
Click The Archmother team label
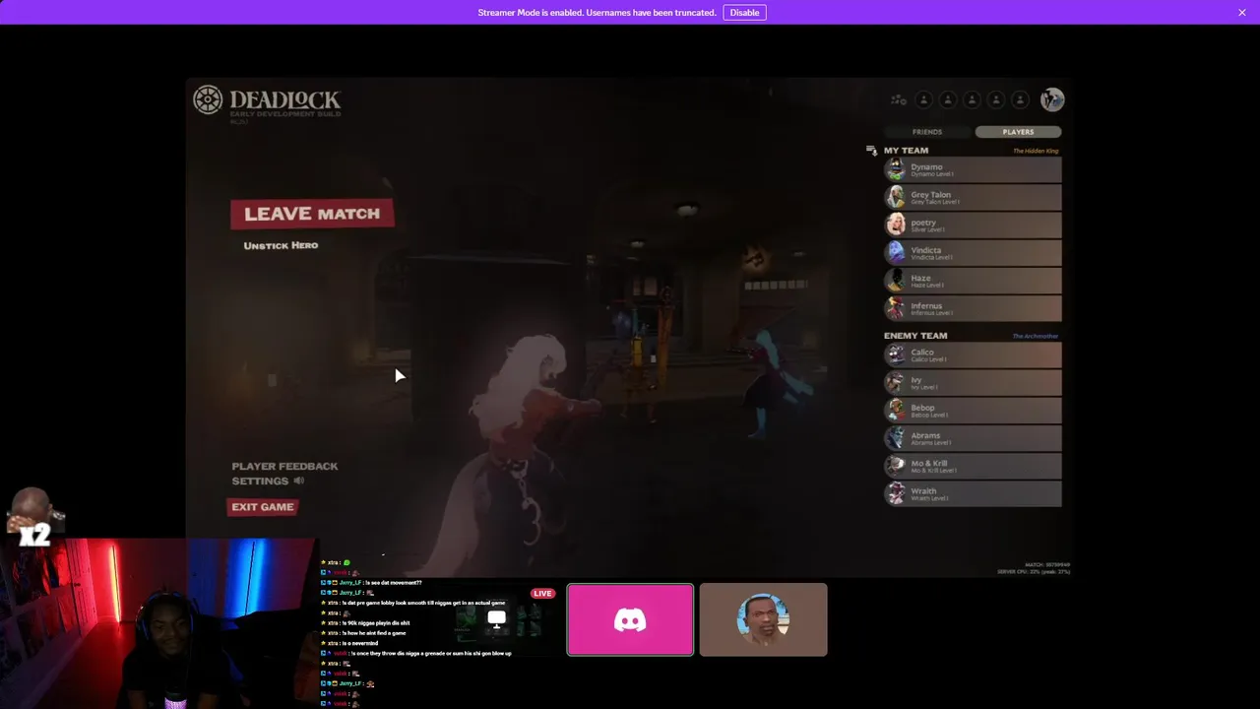tap(1036, 336)
